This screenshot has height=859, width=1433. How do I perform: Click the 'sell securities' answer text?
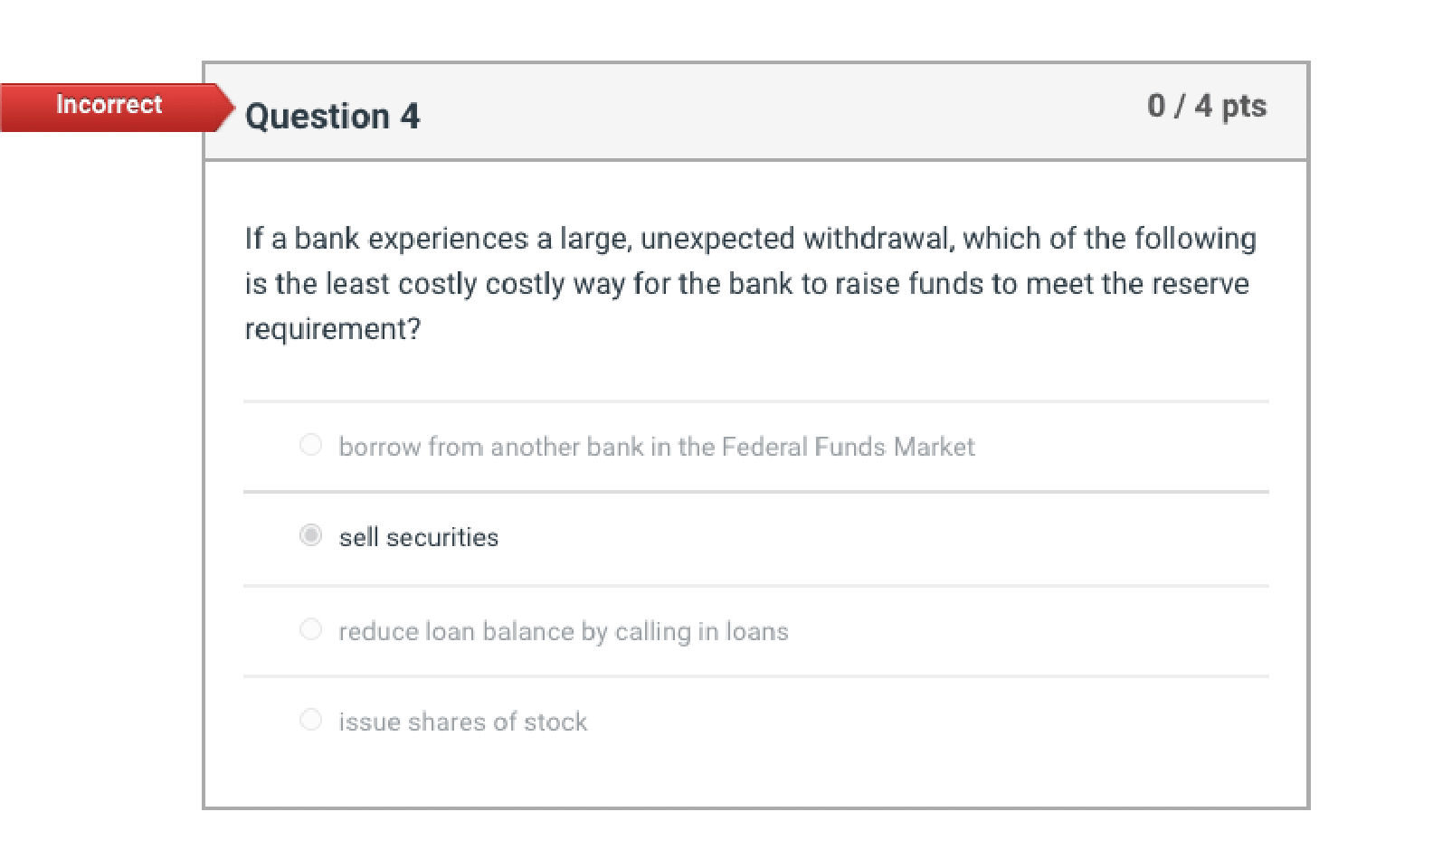tap(418, 536)
